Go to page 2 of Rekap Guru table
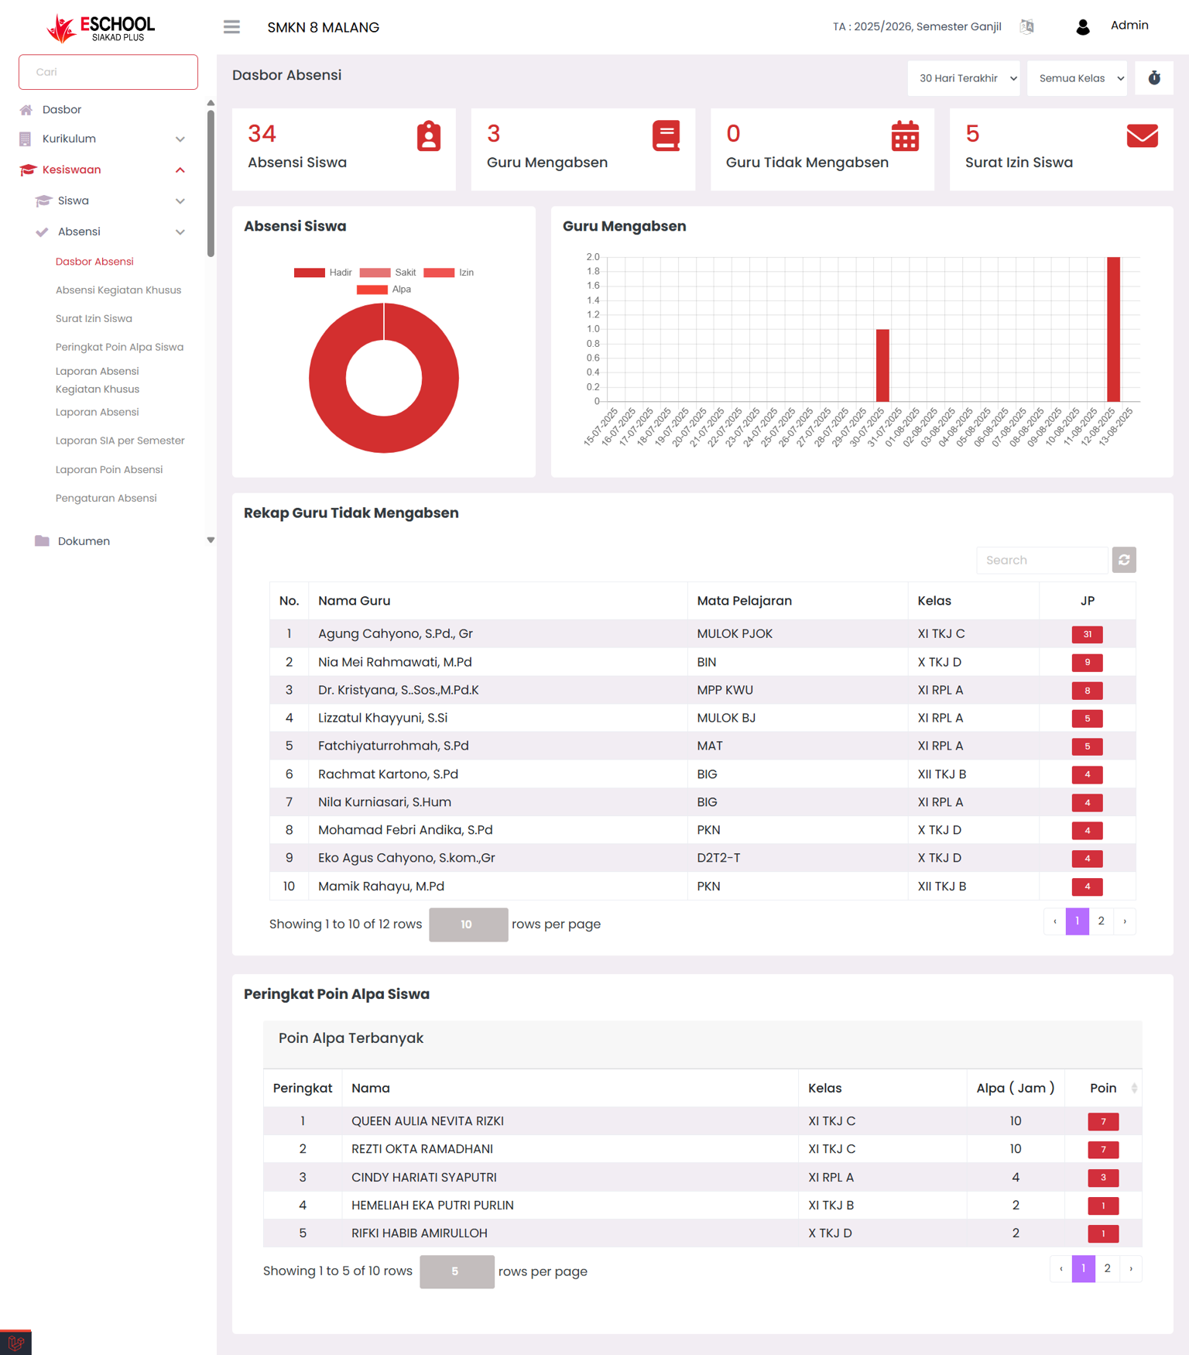Screen dimensions: 1189x1355 [1101, 921]
